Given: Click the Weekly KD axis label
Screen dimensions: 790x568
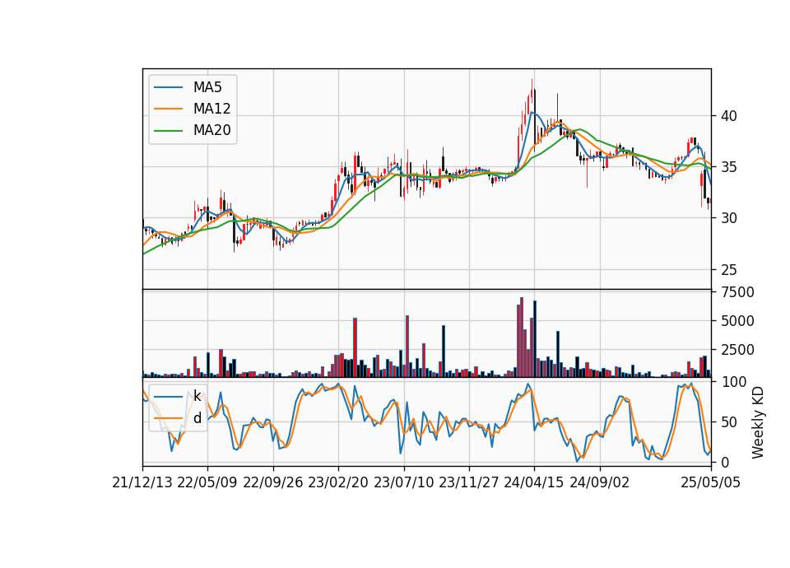Looking at the screenshot, I should tap(758, 422).
